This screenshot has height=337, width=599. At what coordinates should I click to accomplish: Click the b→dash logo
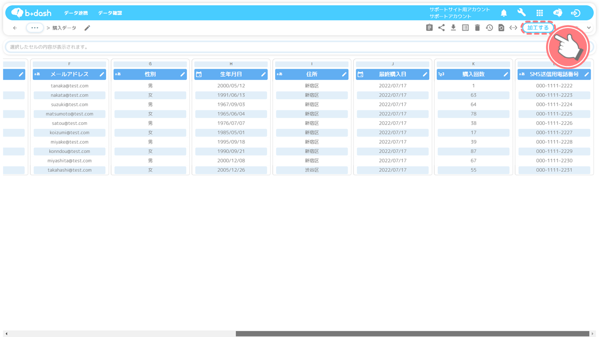point(31,13)
